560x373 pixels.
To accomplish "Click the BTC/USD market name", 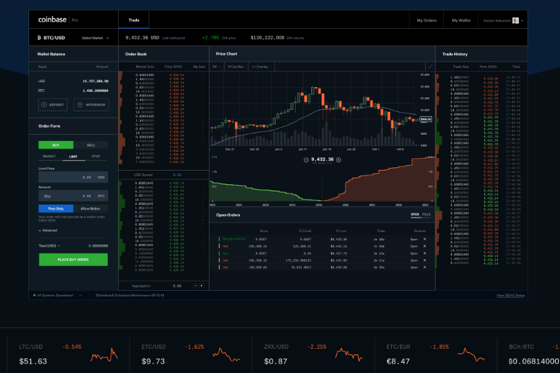I will [55, 38].
